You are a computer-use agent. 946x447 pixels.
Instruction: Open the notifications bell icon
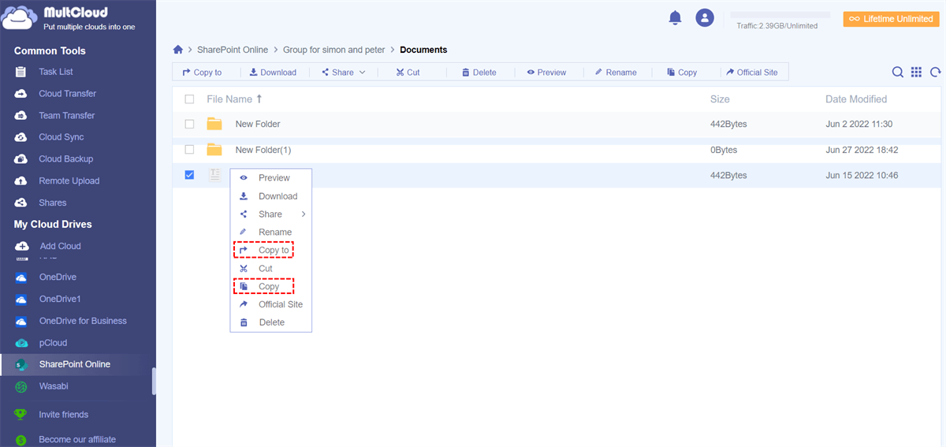tap(675, 18)
